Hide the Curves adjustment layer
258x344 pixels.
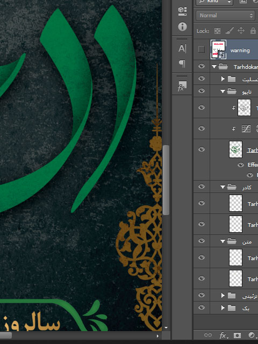coord(202,128)
